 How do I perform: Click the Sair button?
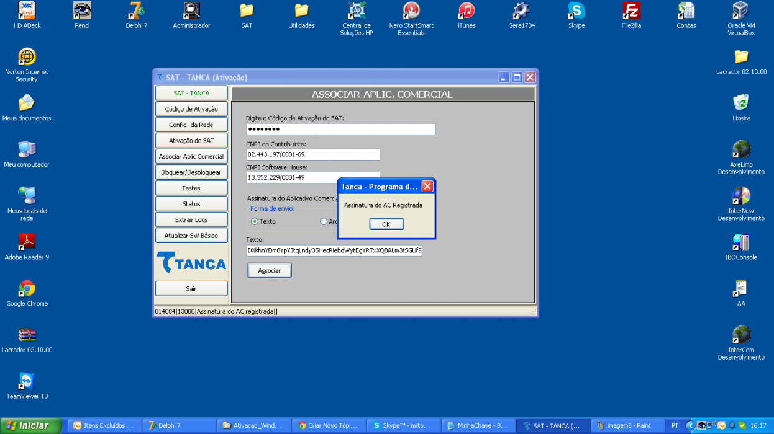click(191, 288)
